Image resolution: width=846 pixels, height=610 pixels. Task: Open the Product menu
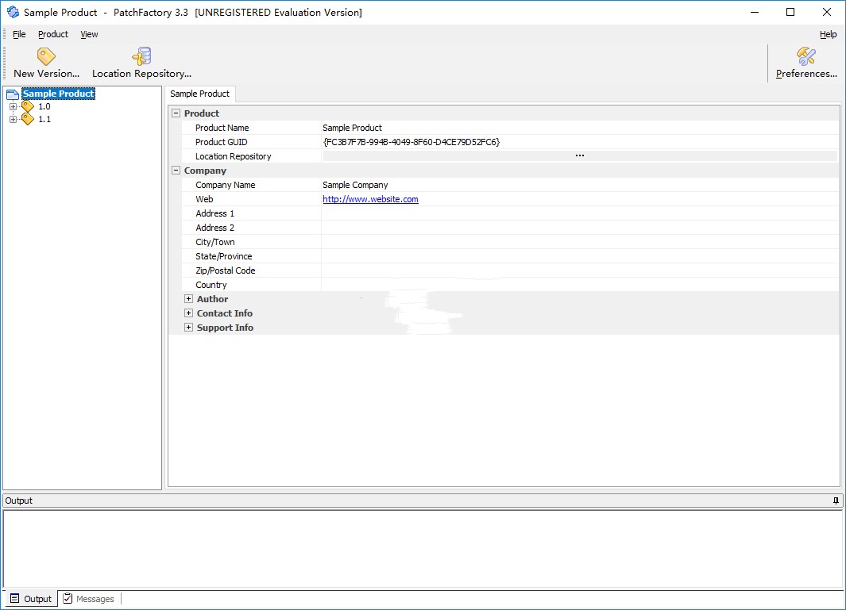coord(53,34)
